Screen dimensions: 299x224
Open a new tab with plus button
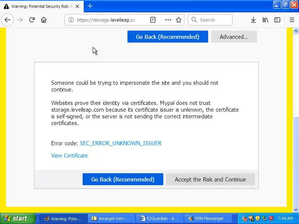90,6
